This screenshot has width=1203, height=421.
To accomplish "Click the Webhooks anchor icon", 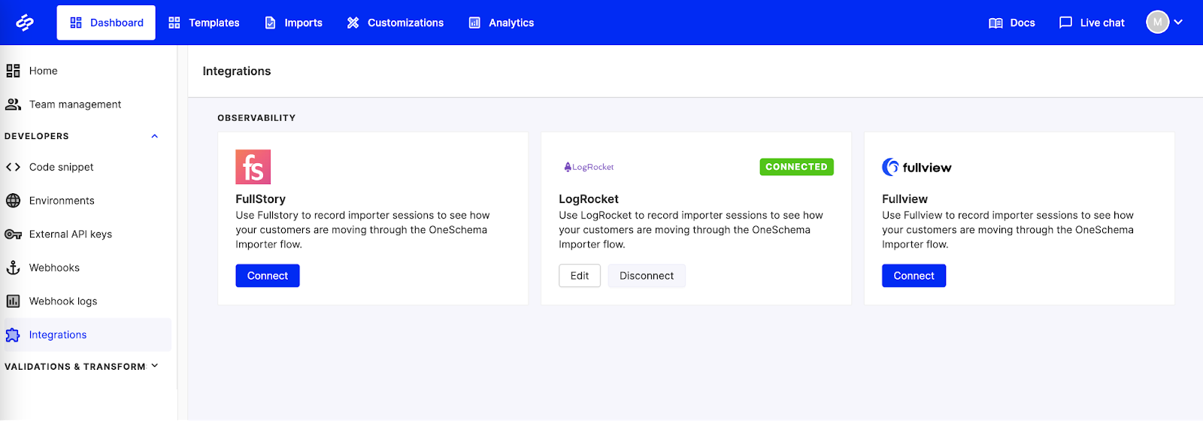I will 13,268.
